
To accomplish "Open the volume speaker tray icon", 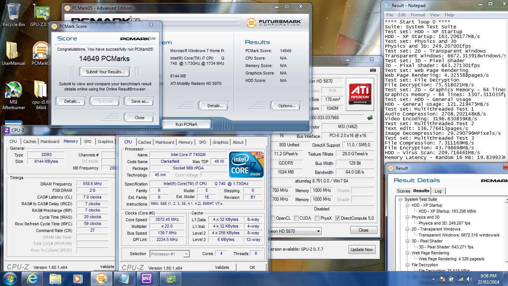I will [469, 279].
